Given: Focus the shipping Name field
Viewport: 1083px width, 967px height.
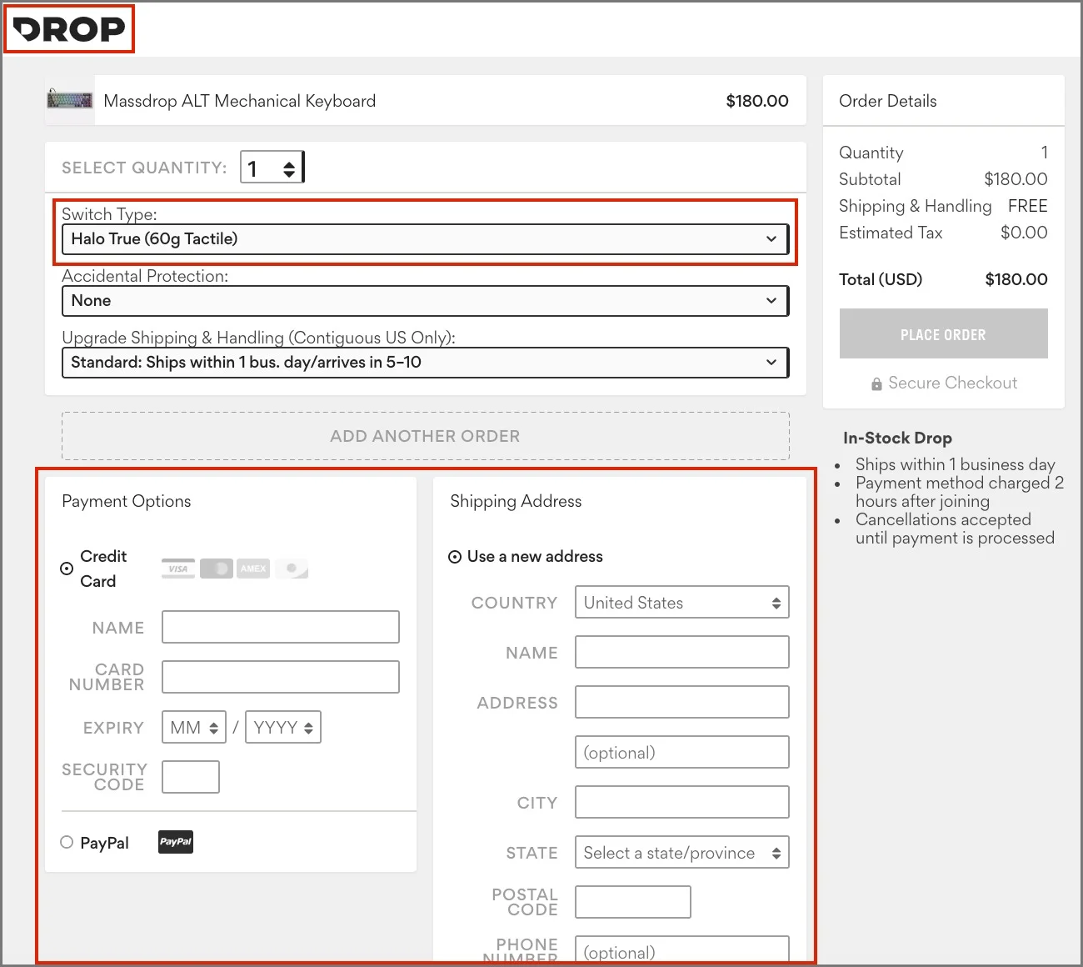Looking at the screenshot, I should (x=682, y=652).
